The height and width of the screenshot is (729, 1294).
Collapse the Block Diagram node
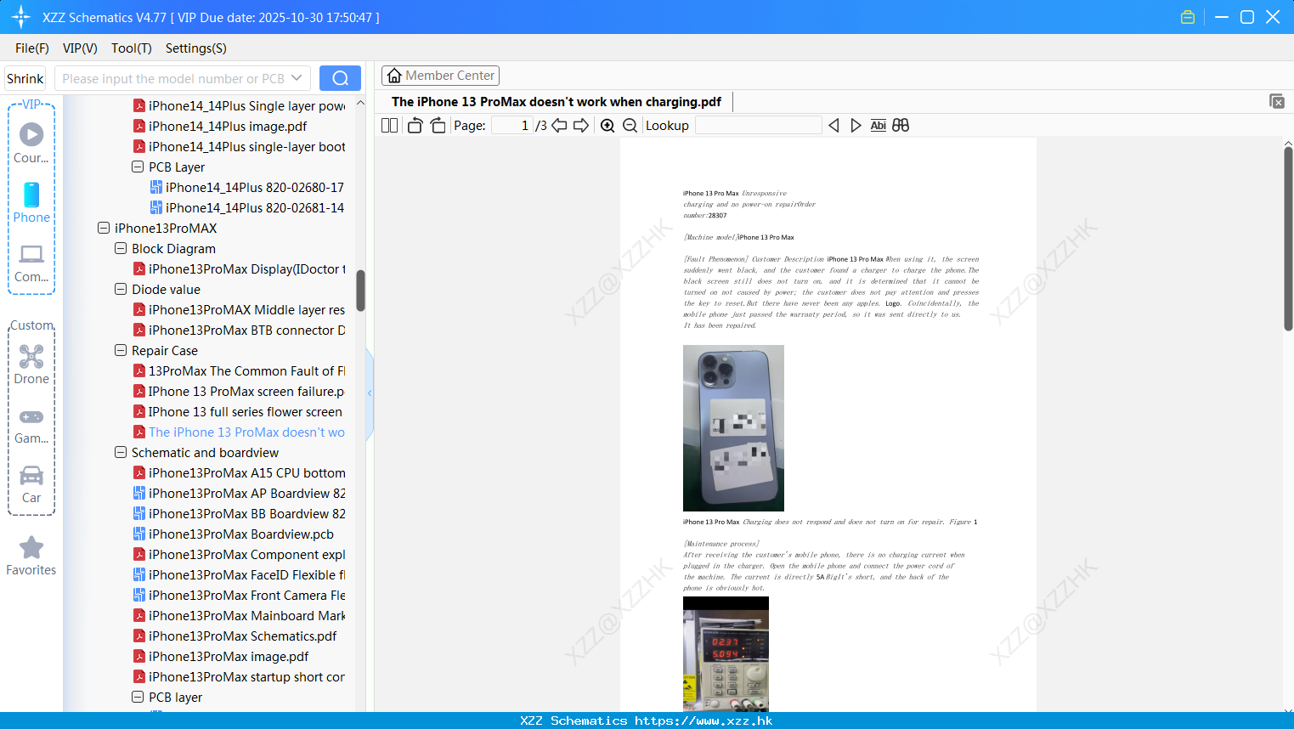[x=121, y=248]
